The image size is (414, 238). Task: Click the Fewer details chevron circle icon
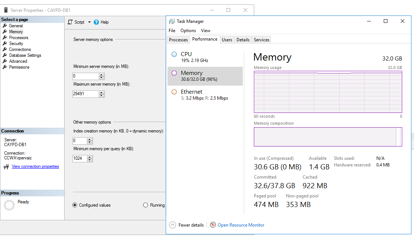point(172,225)
